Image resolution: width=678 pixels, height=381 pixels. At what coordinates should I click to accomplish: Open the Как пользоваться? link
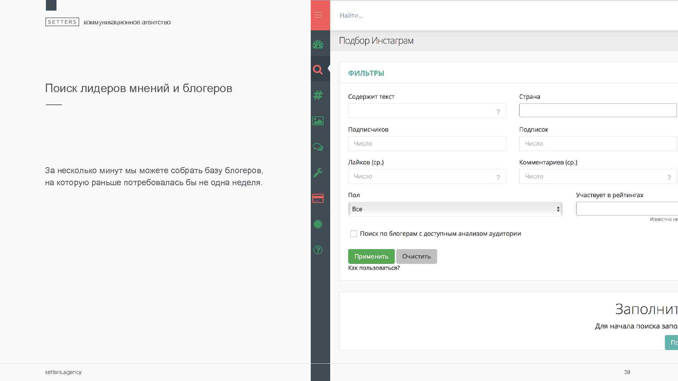374,268
